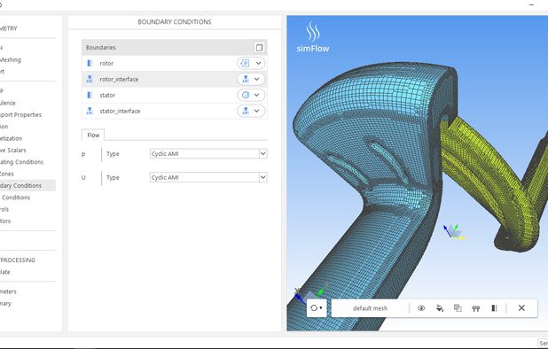
Task: Open the Meshing section in sidebar
Action: pos(11,60)
